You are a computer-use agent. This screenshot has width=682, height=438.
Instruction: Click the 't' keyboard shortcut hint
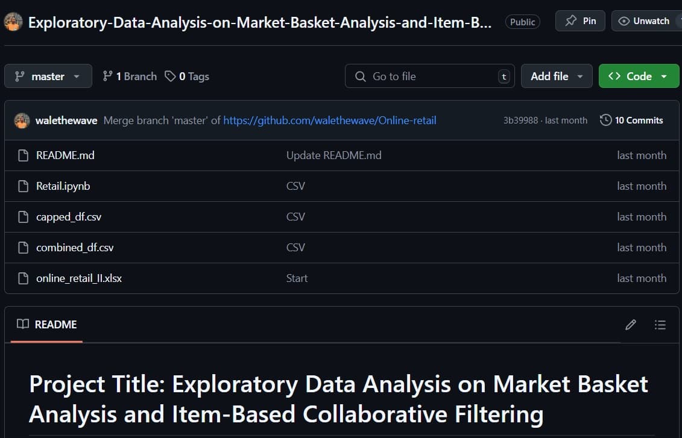(x=504, y=77)
